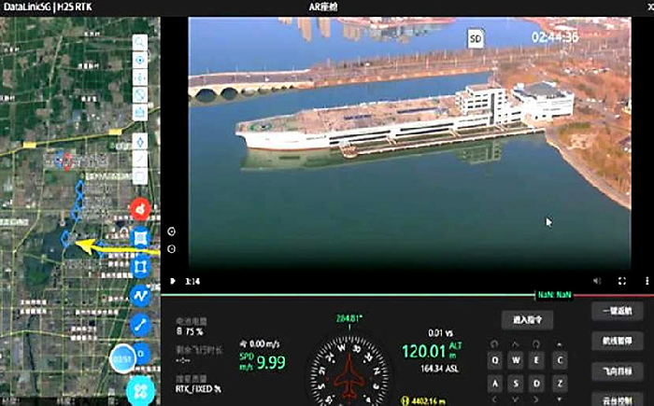This screenshot has height=406, width=654.
Task: Open the cyan drone quadcopter button
Action: pyautogui.click(x=140, y=391)
